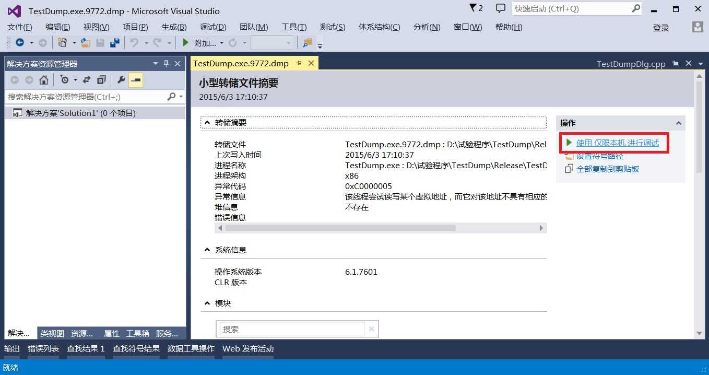
Task: Click the account avatar icon
Action: point(697,27)
